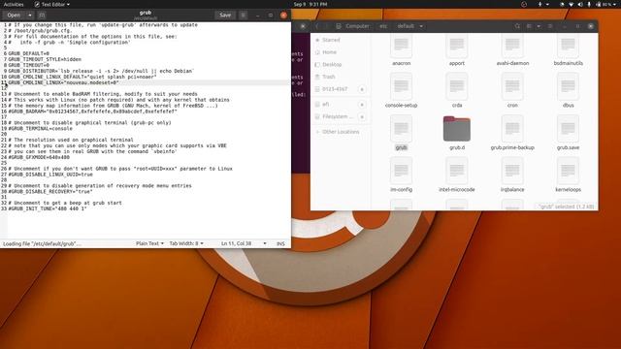Open Text Editor hamburger menu
Screen dimensions: 621x349
244,16
